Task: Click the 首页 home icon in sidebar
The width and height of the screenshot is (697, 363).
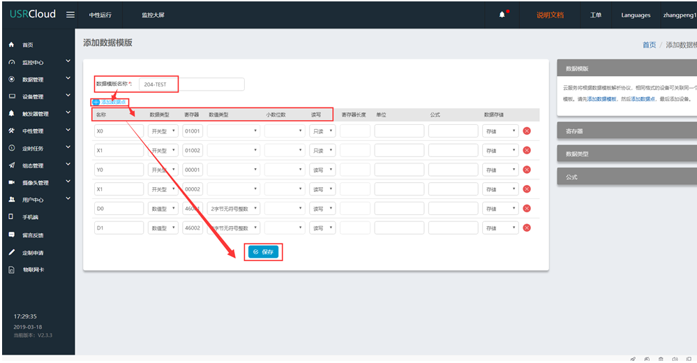Action: pos(11,45)
